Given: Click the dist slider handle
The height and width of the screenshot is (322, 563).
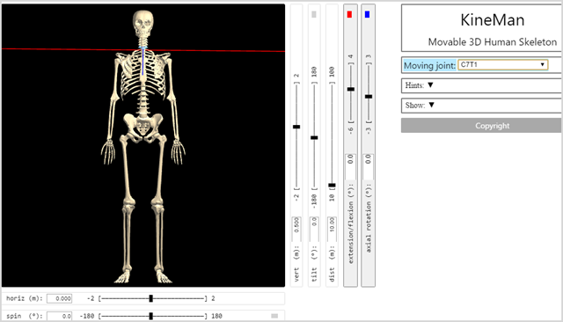Looking at the screenshot, I should click(x=332, y=186).
